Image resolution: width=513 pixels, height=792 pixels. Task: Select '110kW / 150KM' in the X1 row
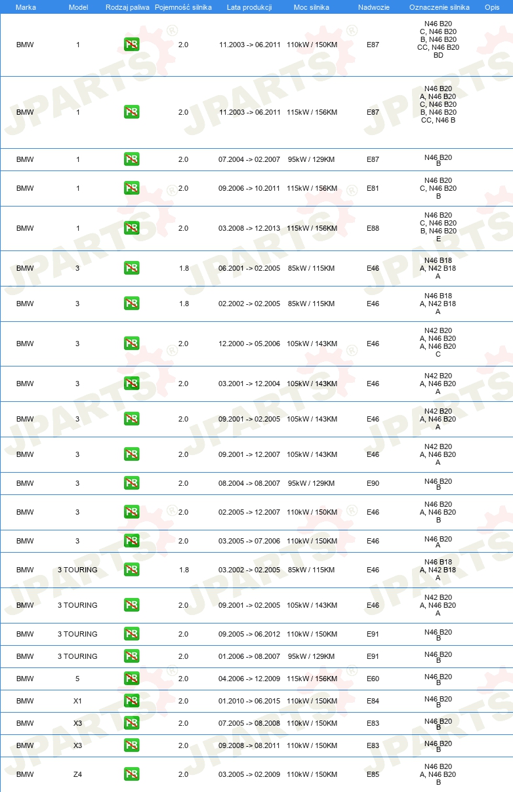312,701
